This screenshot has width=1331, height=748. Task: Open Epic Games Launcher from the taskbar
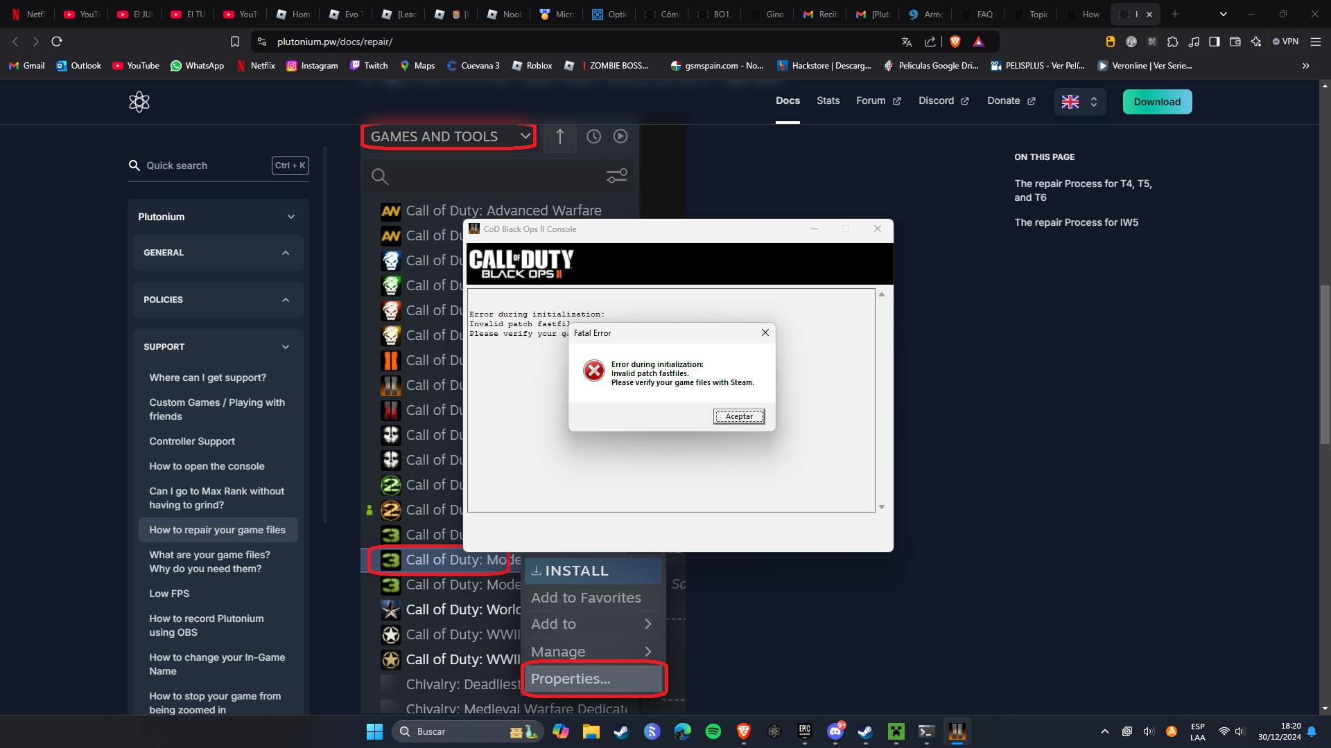[804, 731]
